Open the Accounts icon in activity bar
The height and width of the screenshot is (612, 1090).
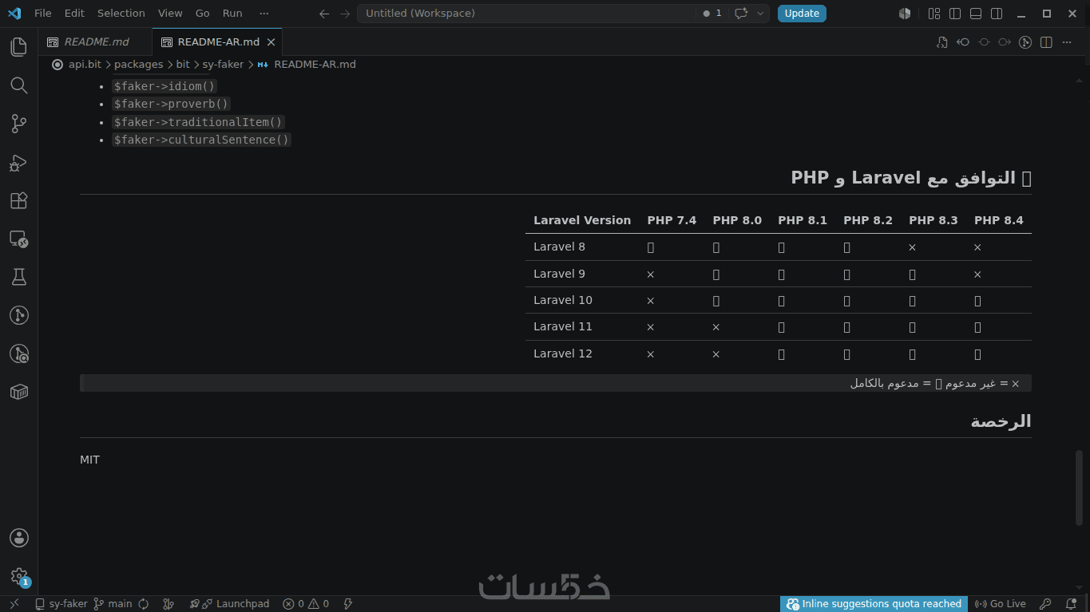tap(18, 539)
